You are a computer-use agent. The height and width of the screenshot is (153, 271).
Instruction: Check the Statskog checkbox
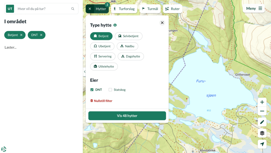(x=110, y=90)
